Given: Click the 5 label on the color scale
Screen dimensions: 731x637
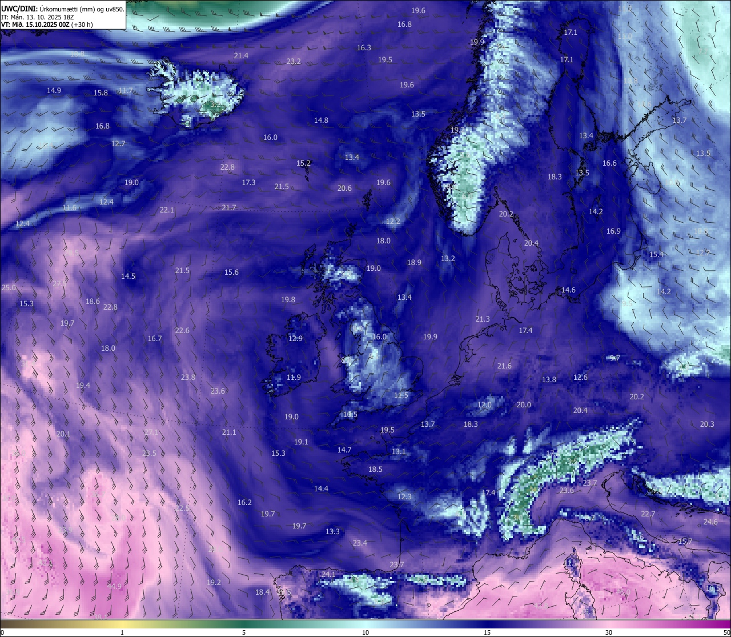Looking at the screenshot, I should [x=244, y=632].
